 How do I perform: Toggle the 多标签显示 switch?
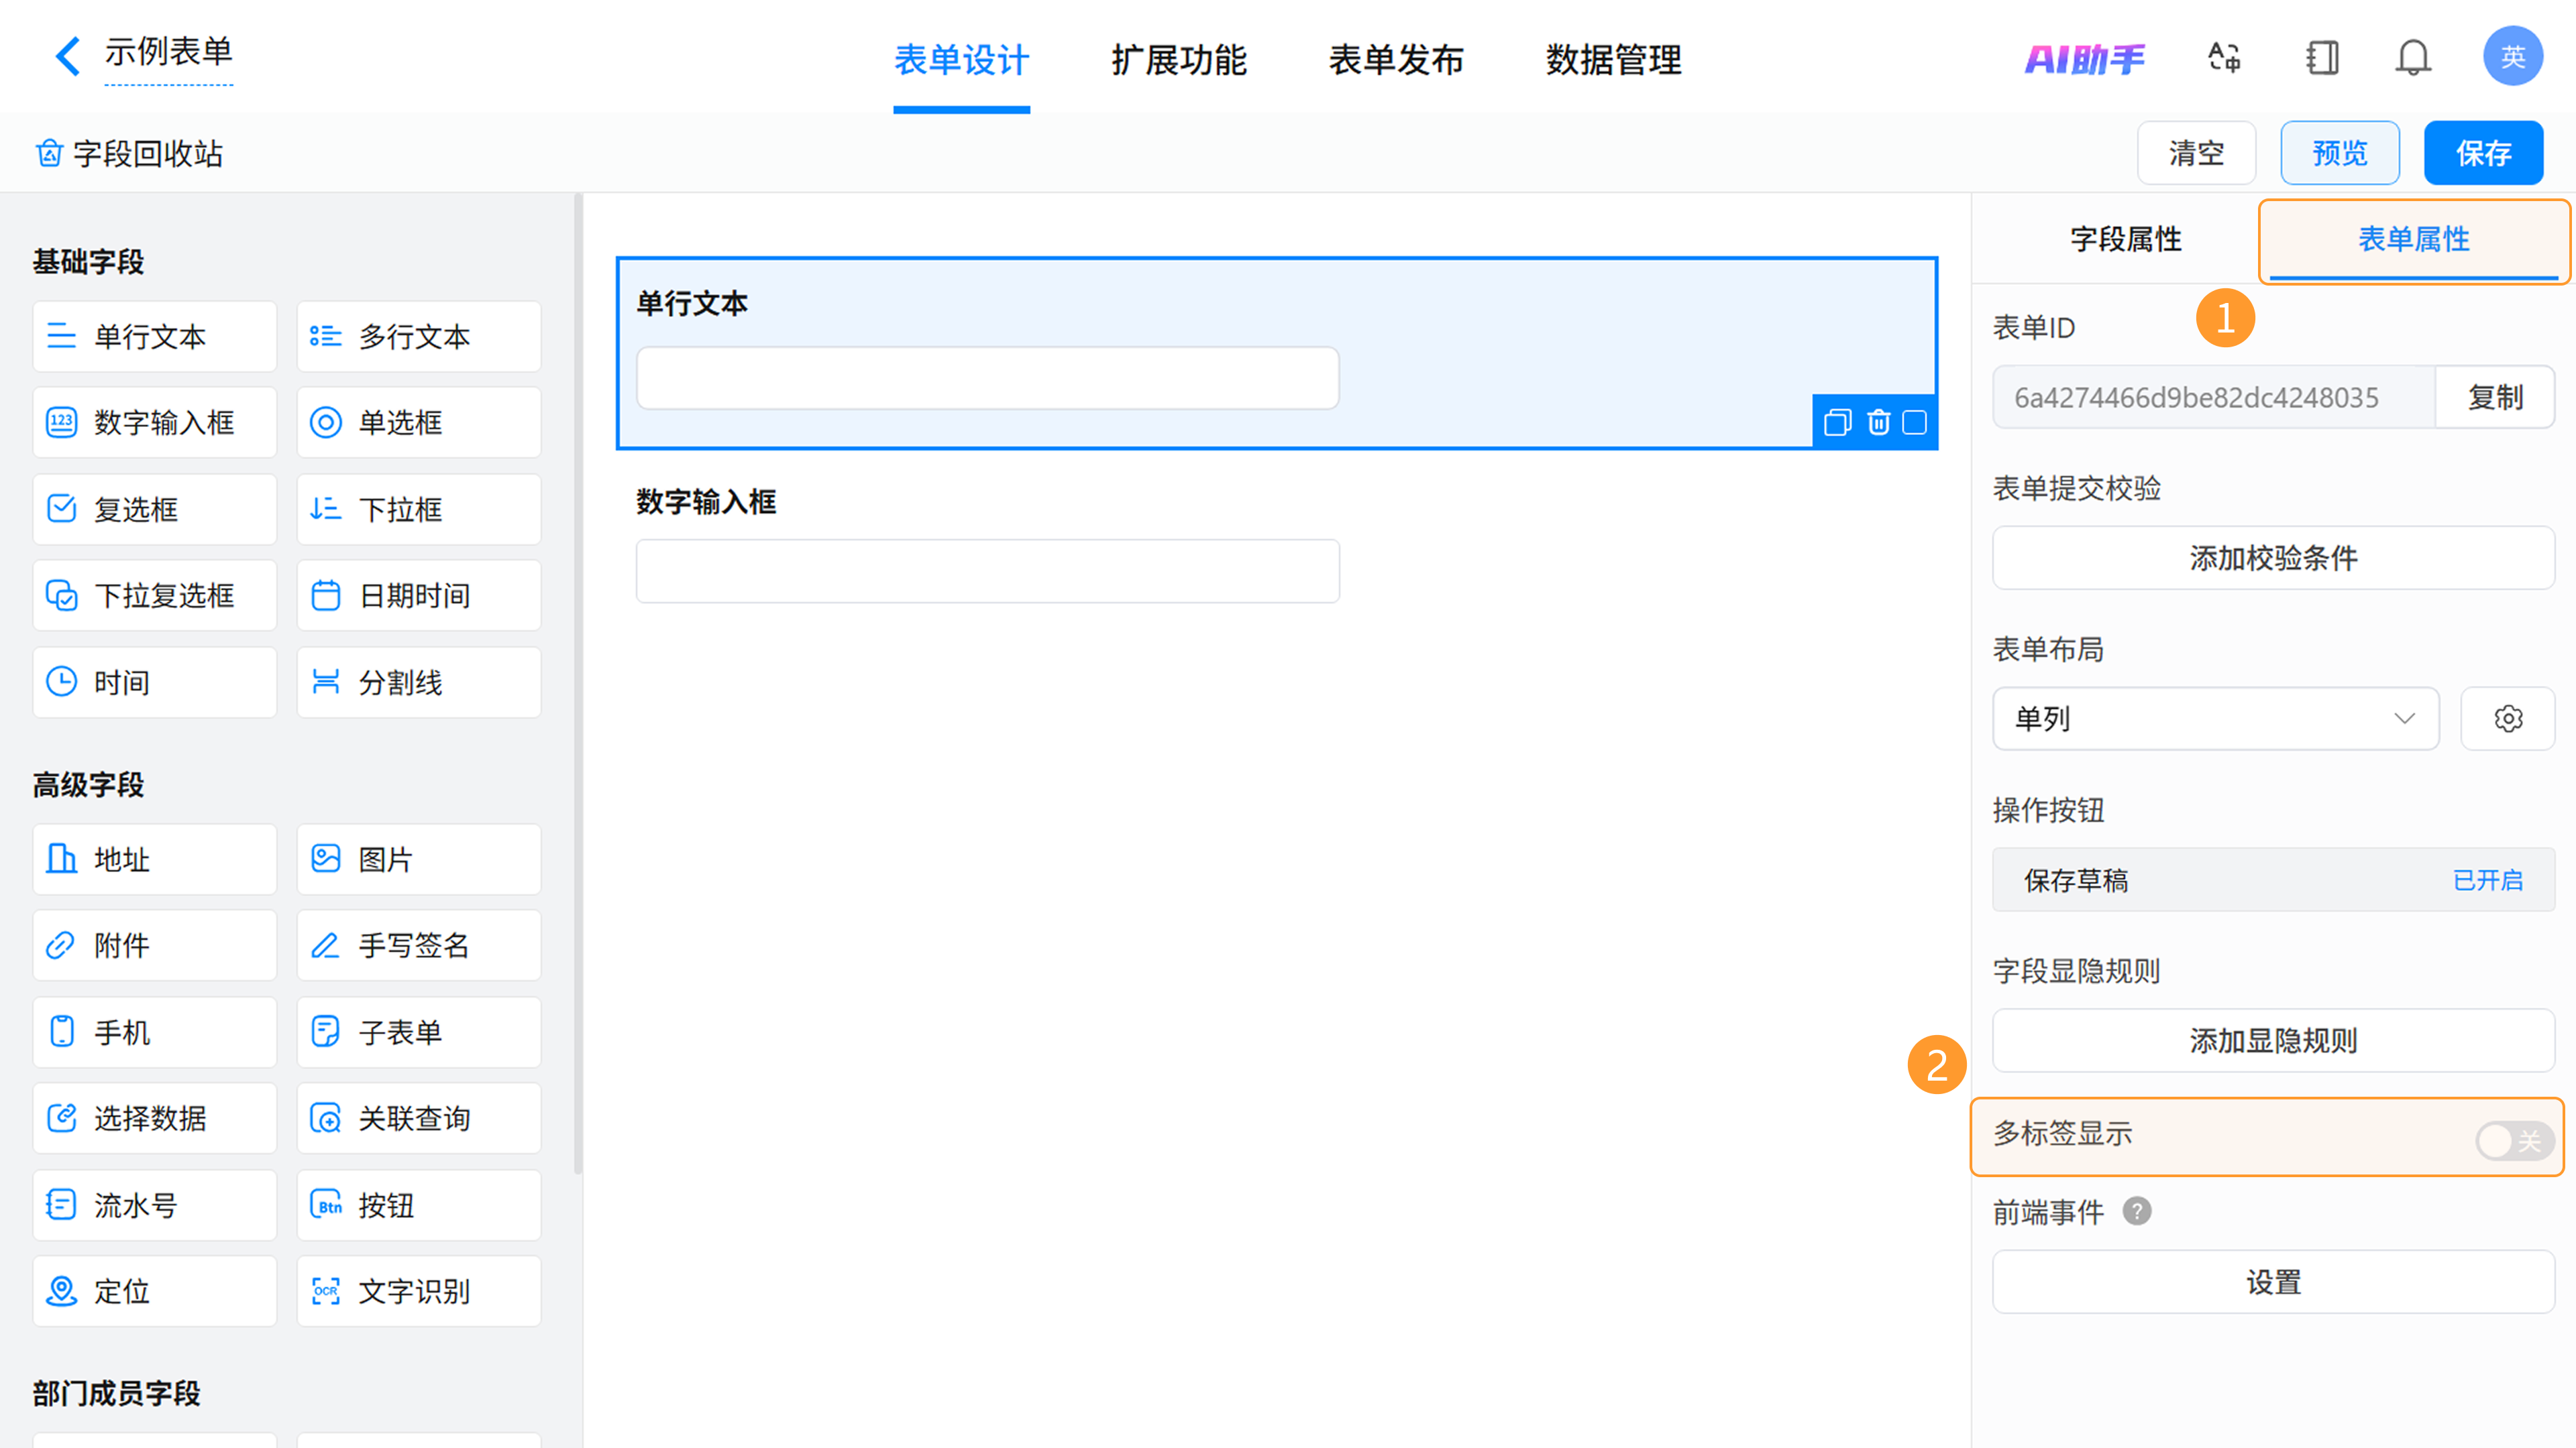click(x=2514, y=1140)
